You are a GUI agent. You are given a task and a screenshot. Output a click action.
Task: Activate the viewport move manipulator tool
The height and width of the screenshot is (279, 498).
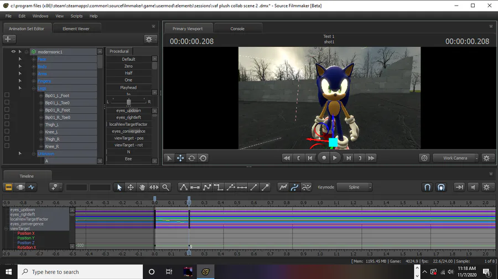[x=180, y=158]
